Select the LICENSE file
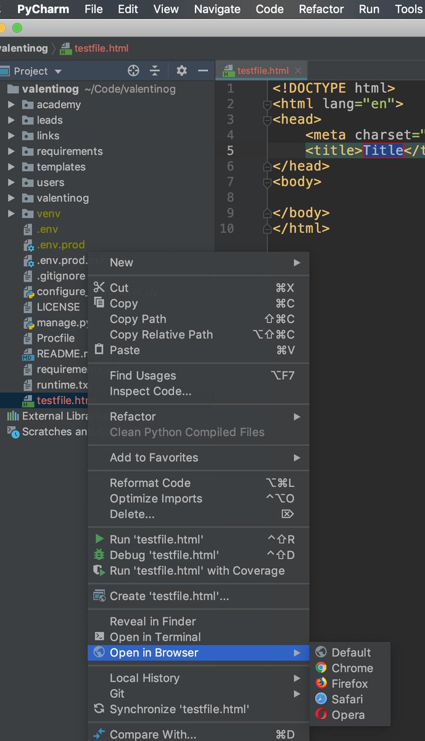The image size is (425, 741). coord(58,307)
